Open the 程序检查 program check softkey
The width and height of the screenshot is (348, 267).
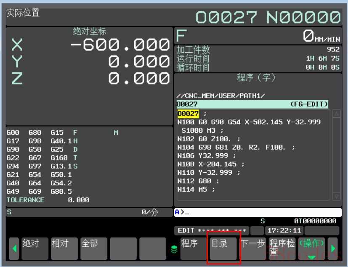282,248
